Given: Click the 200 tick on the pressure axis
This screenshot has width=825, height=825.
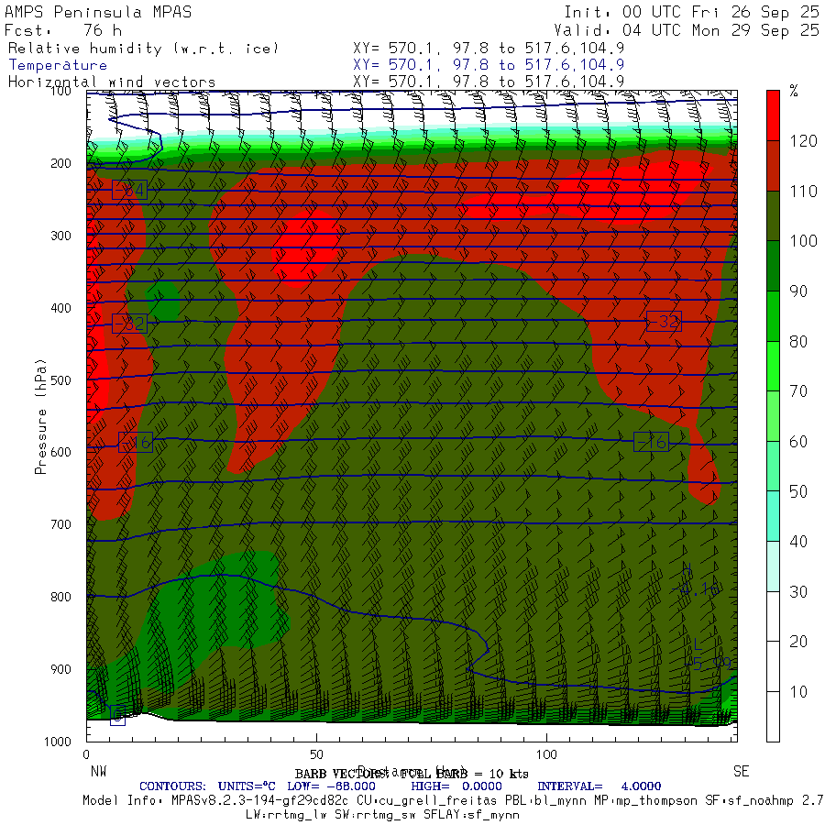Looking at the screenshot, I should (x=61, y=163).
